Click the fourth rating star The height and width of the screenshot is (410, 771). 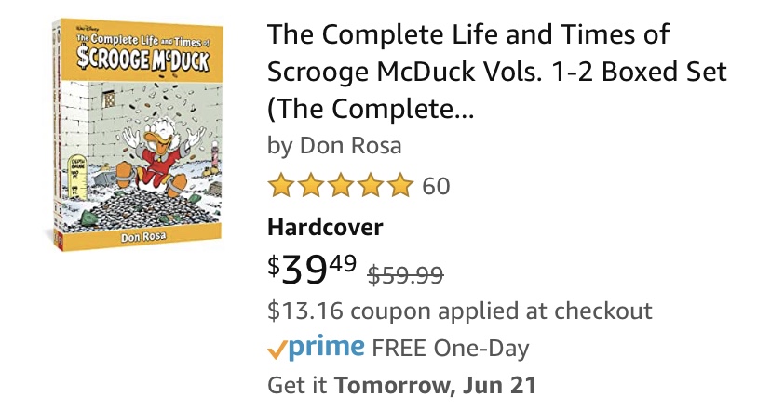(x=370, y=186)
